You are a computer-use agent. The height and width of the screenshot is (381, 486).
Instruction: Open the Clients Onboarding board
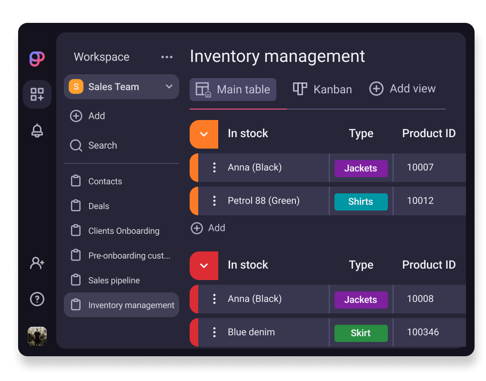pyautogui.click(x=123, y=231)
